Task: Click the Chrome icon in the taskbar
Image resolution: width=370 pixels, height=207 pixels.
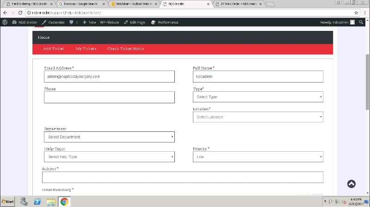Action: 64,201
